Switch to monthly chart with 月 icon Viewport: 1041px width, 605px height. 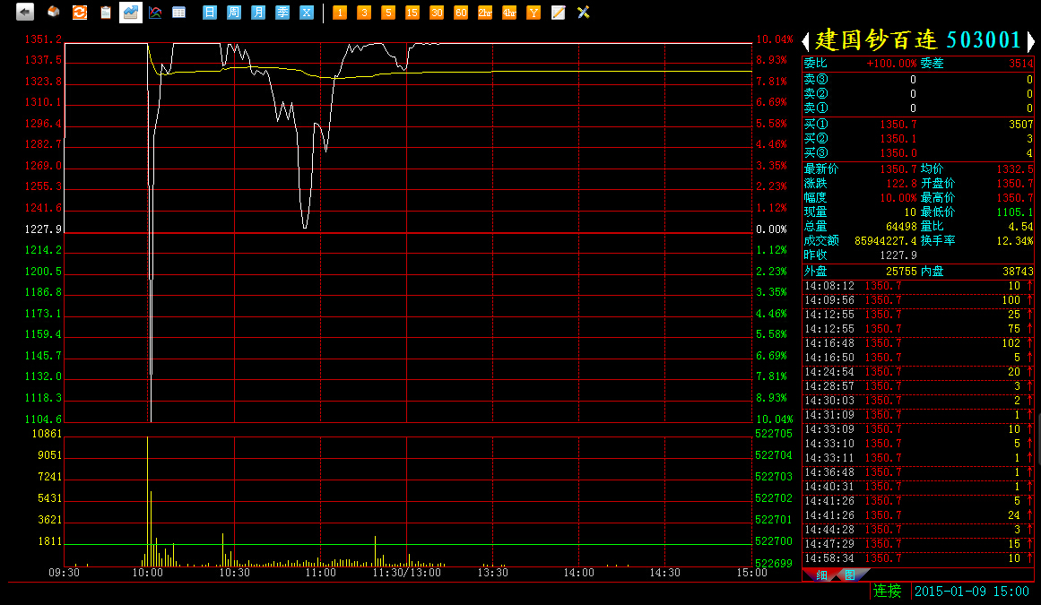point(258,12)
